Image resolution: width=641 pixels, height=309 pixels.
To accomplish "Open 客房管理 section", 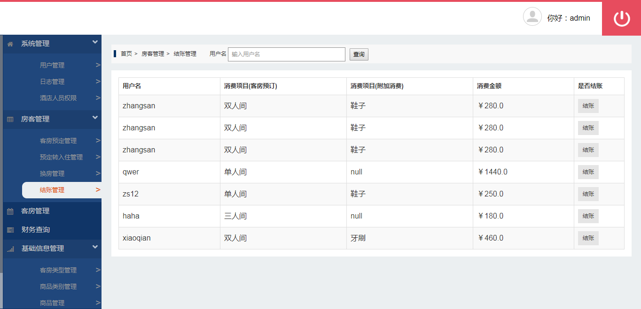I will point(35,211).
